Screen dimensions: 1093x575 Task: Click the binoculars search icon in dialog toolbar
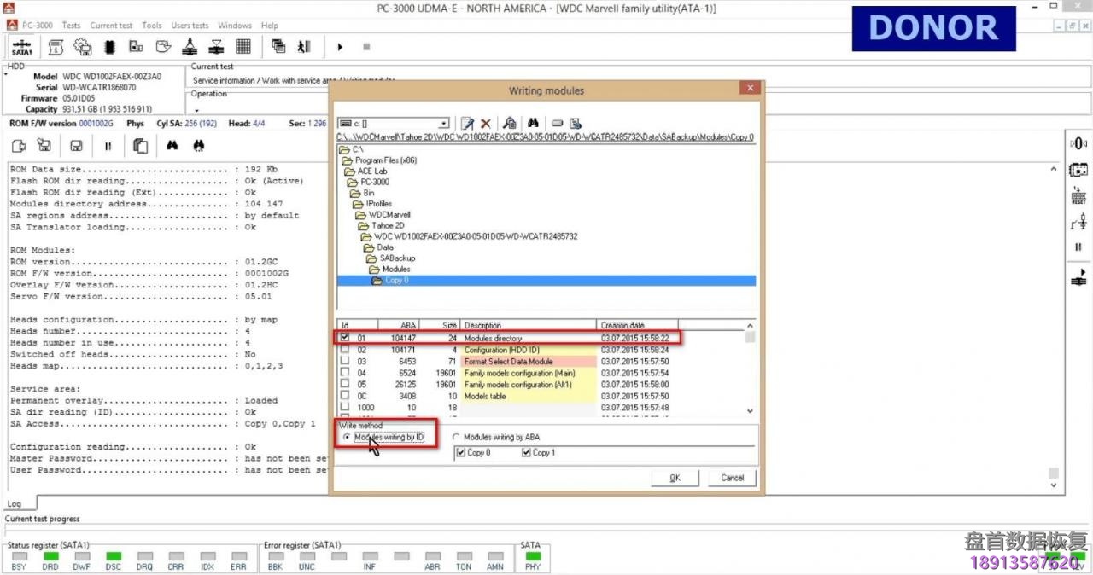point(533,124)
